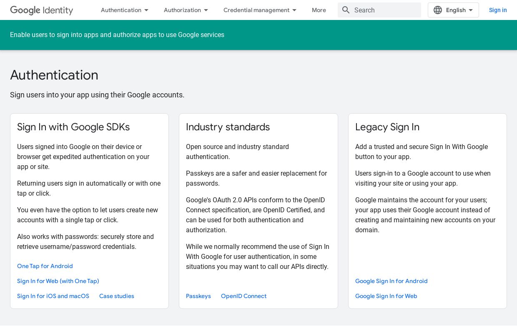Open the OpenID Connect link
Screen dimensions: 517x333
[243, 296]
